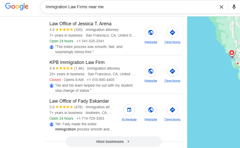The height and width of the screenshot is (148, 240).
Task: Open KPB Immigration Law Firm listing title
Action: (x=77, y=62)
